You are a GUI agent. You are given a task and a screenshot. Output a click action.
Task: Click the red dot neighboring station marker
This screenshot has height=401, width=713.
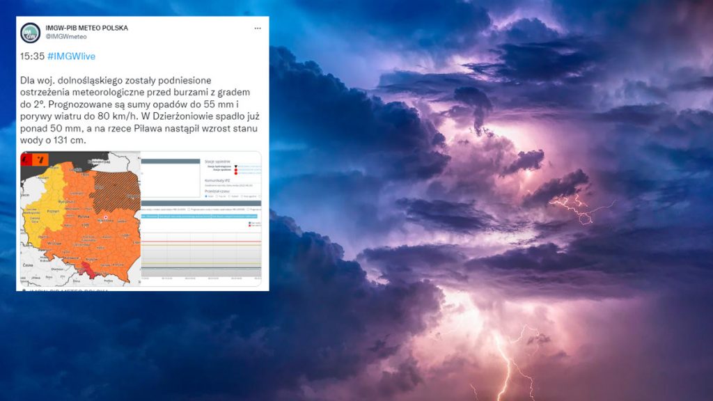tap(236, 171)
